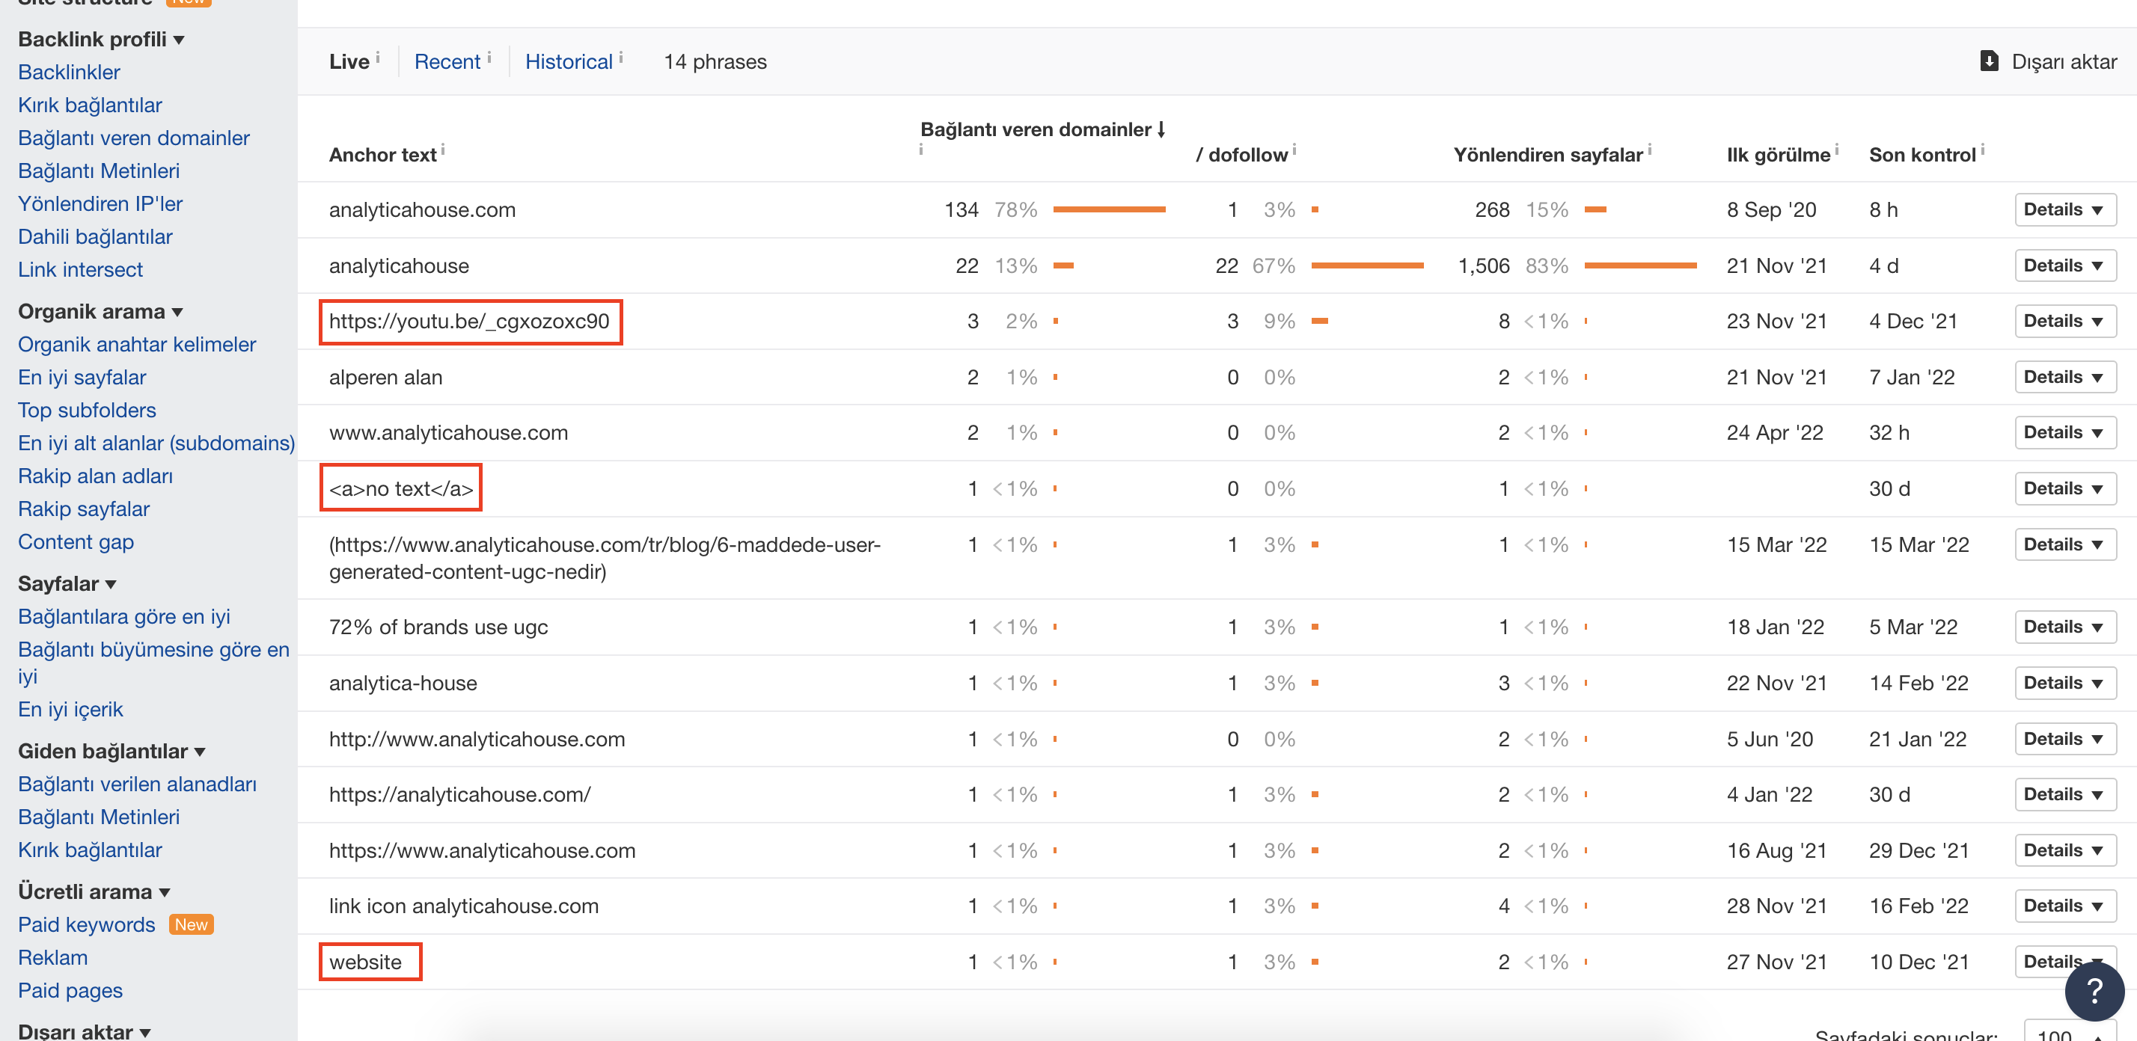Click the export download icon beside Dışarı aktar
2137x1041 pixels.
[1990, 61]
